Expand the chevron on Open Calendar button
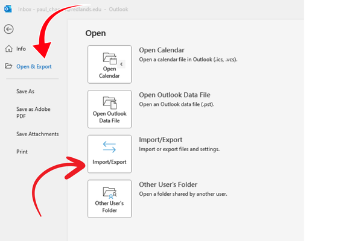This screenshot has width=362, height=241. (x=121, y=63)
